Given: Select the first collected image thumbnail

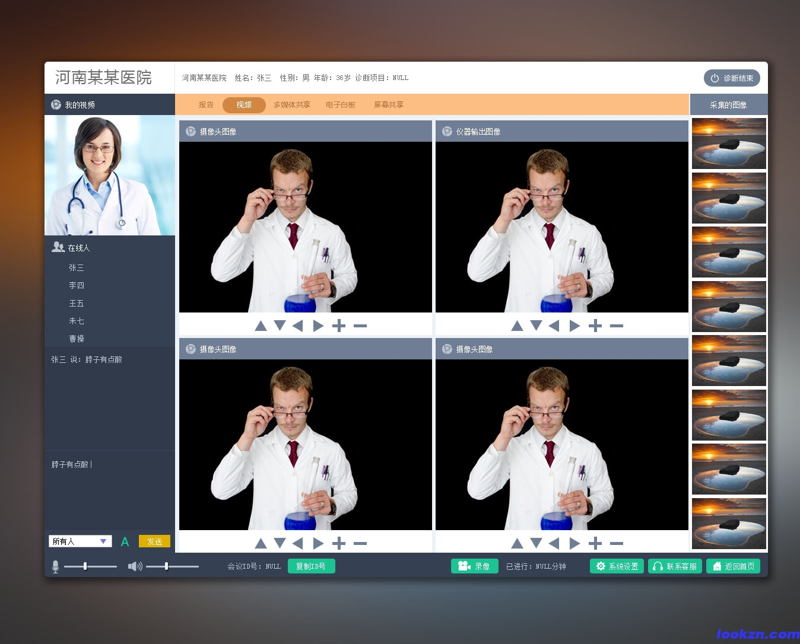Looking at the screenshot, I should point(729,144).
